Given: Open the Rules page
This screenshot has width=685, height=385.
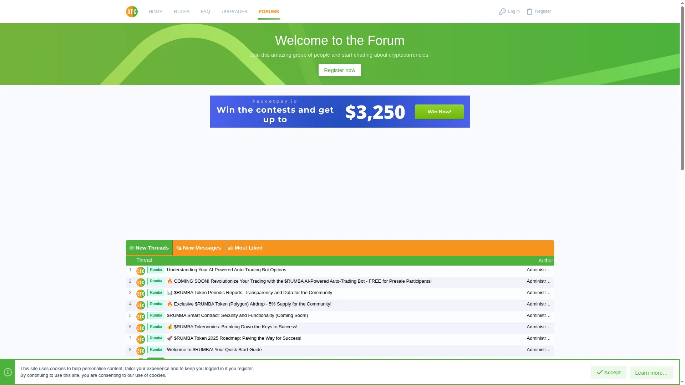Looking at the screenshot, I should tap(182, 12).
